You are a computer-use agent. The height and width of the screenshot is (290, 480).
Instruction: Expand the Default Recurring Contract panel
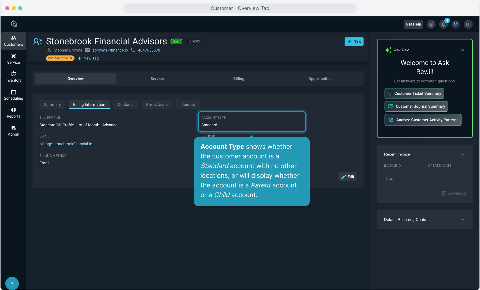[x=463, y=220]
